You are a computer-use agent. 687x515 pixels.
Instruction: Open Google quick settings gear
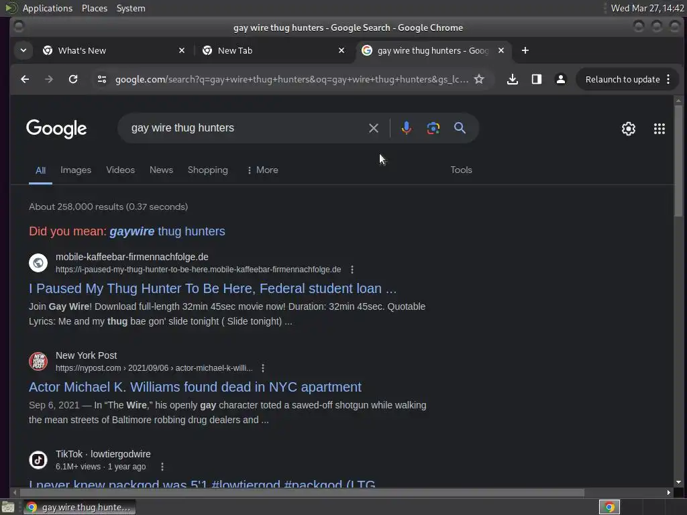point(628,128)
